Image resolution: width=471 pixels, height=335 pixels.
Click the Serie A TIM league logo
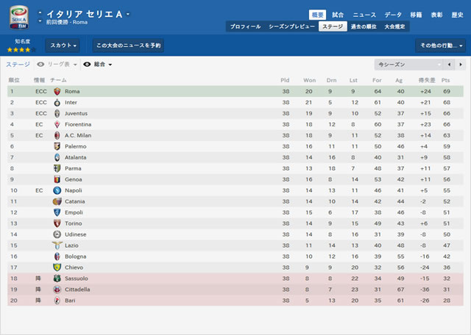(x=19, y=17)
